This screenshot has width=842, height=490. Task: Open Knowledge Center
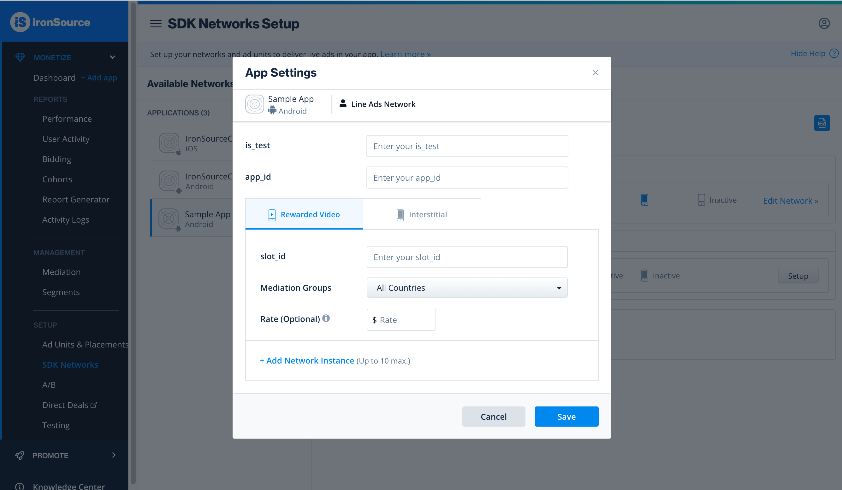pyautogui.click(x=69, y=486)
